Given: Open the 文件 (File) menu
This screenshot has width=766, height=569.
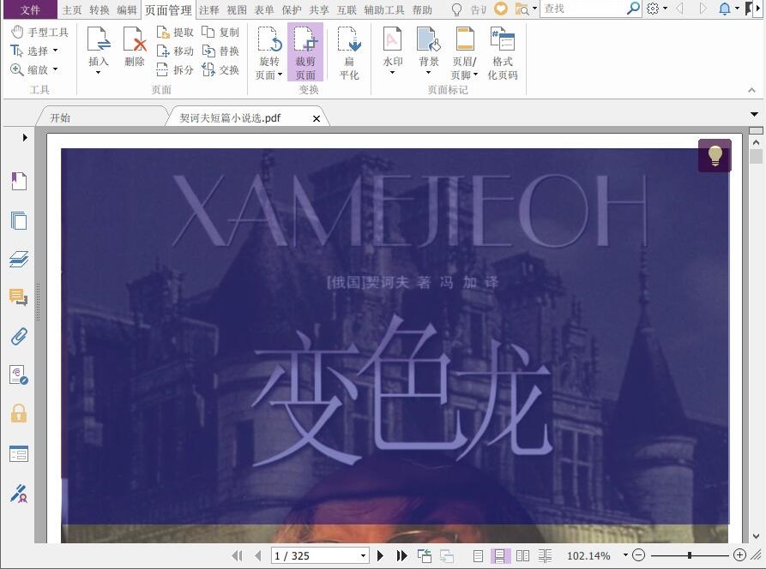Looking at the screenshot, I should click(x=28, y=9).
